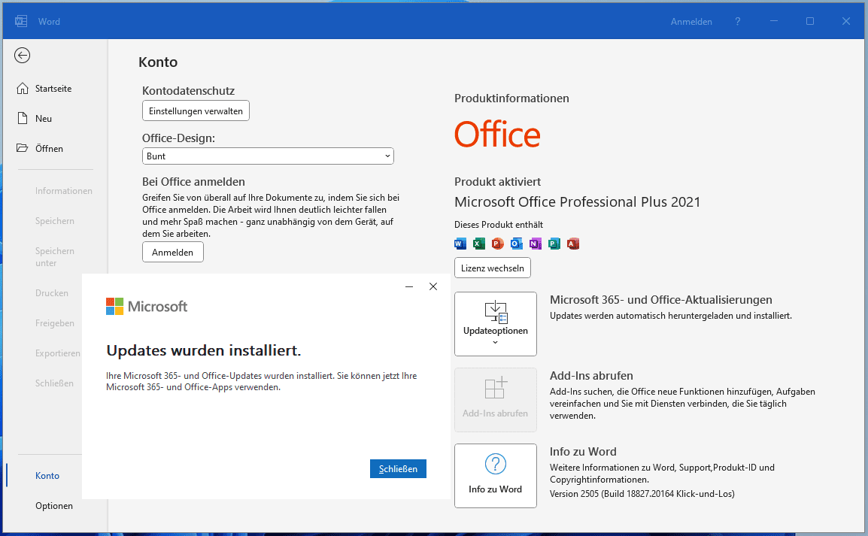This screenshot has width=868, height=536.
Task: Click the PowerPoint icon in product list
Action: pos(497,244)
